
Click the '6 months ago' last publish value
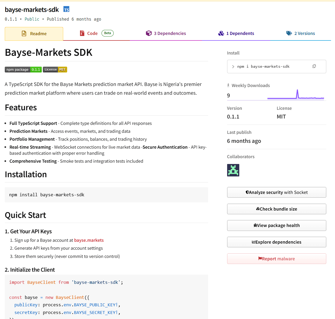coord(244,141)
